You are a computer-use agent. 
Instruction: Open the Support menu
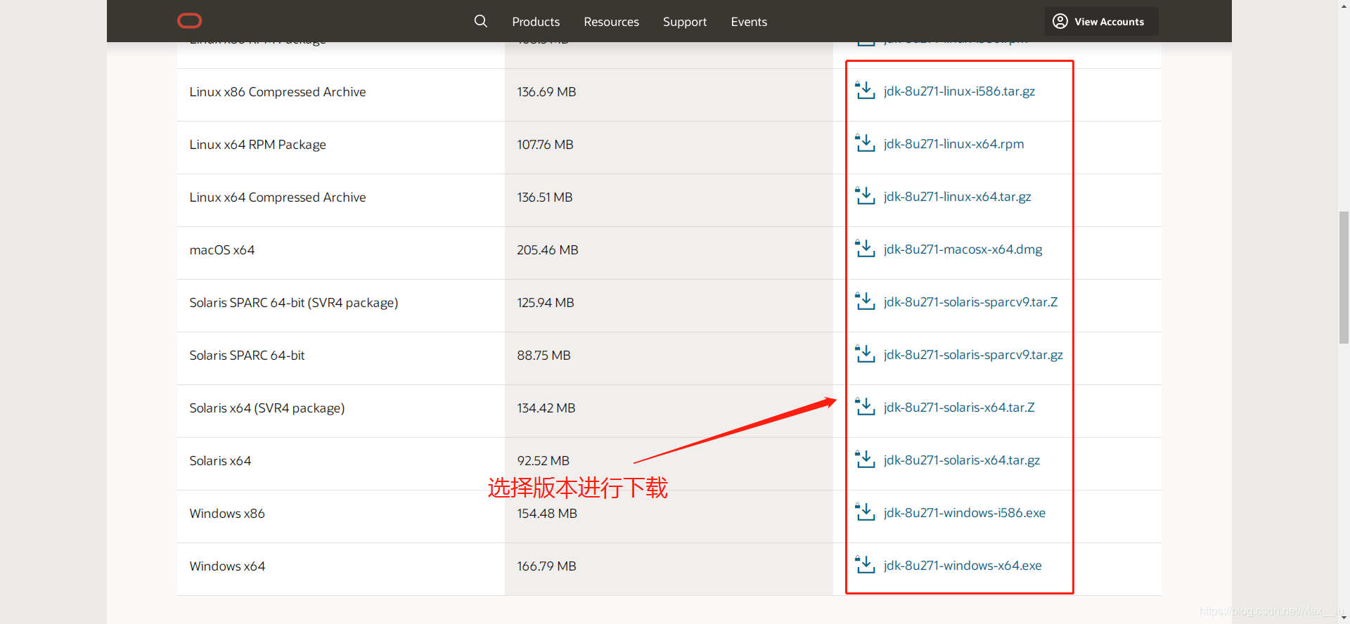pos(685,22)
